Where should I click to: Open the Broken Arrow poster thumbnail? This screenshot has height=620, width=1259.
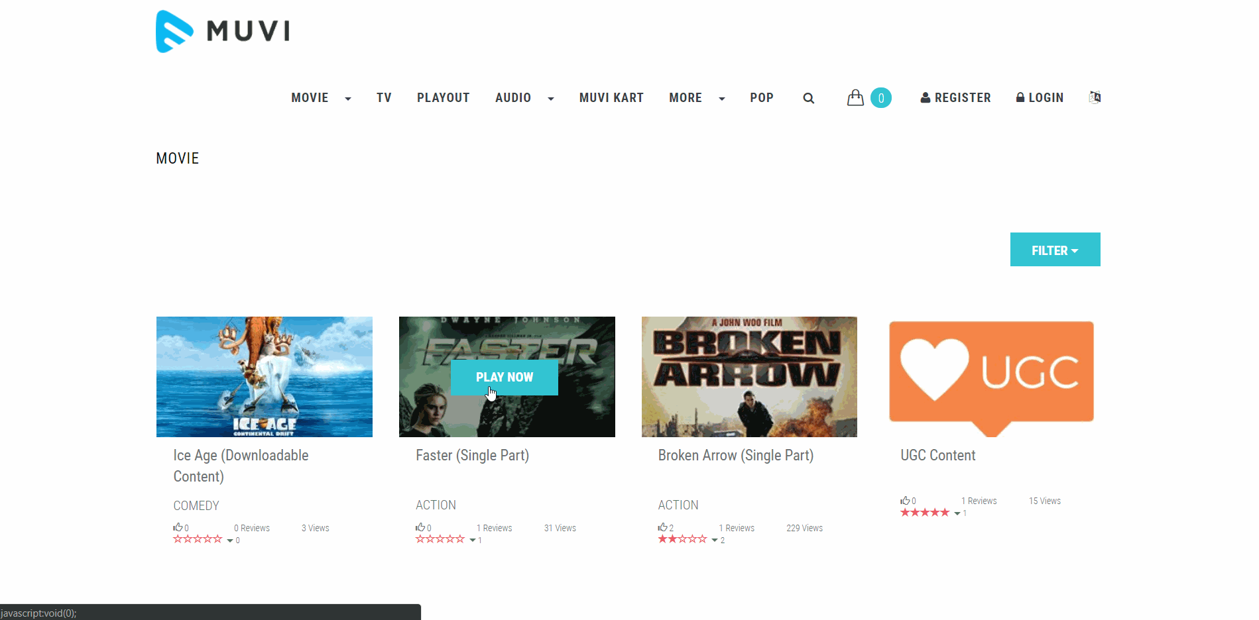coord(749,377)
